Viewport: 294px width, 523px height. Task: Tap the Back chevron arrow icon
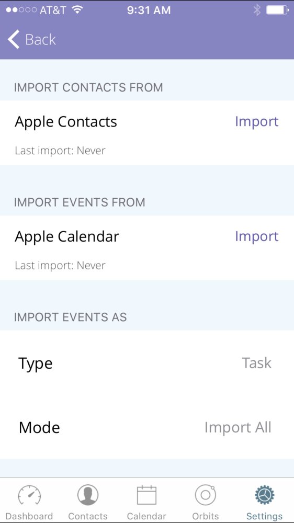pyautogui.click(x=14, y=39)
